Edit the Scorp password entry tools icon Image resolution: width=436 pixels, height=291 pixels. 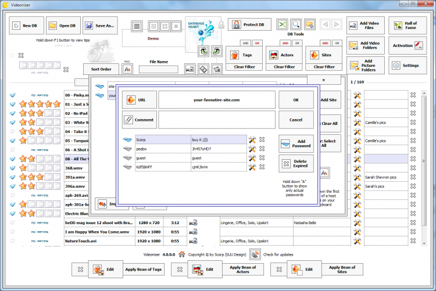(x=252, y=140)
